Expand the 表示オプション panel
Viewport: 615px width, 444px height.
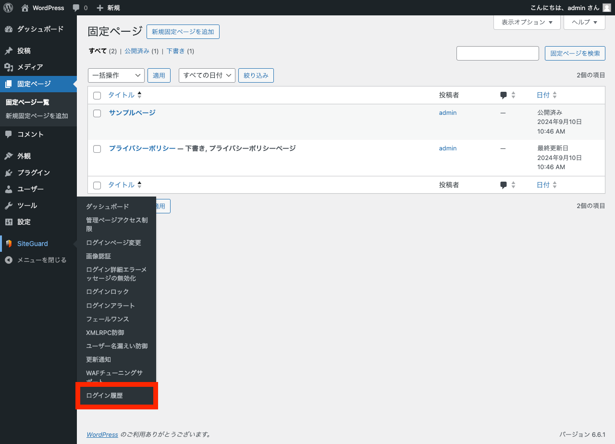[527, 22]
